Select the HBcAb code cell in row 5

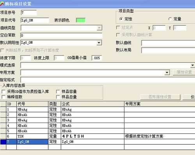click(x=32, y=131)
